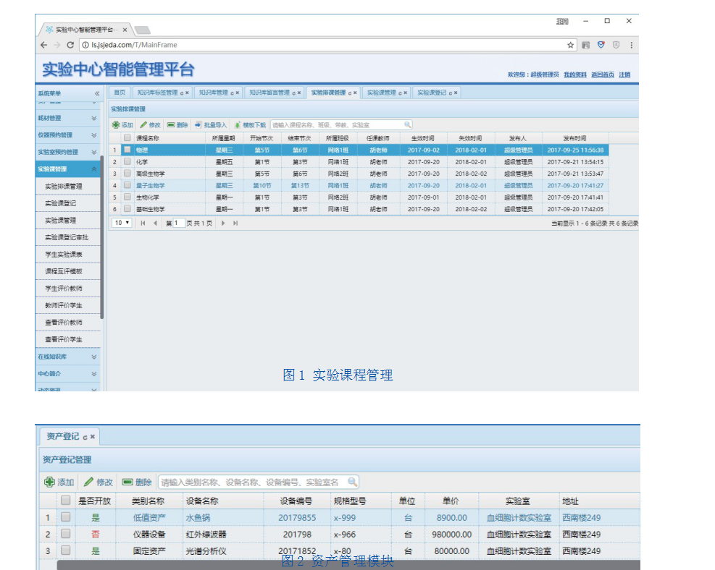Viewport: 715px width, 570px height.
Task: Check the checkbox for 红外绿波器 asset row
Action: click(66, 533)
